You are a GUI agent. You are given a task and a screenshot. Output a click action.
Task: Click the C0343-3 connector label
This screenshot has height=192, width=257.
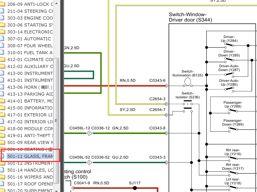point(157,157)
